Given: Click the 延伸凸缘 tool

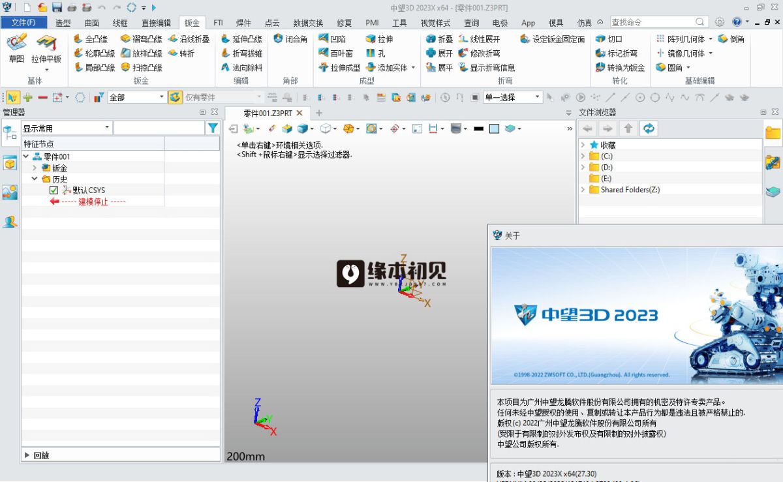Looking at the screenshot, I should 241,39.
